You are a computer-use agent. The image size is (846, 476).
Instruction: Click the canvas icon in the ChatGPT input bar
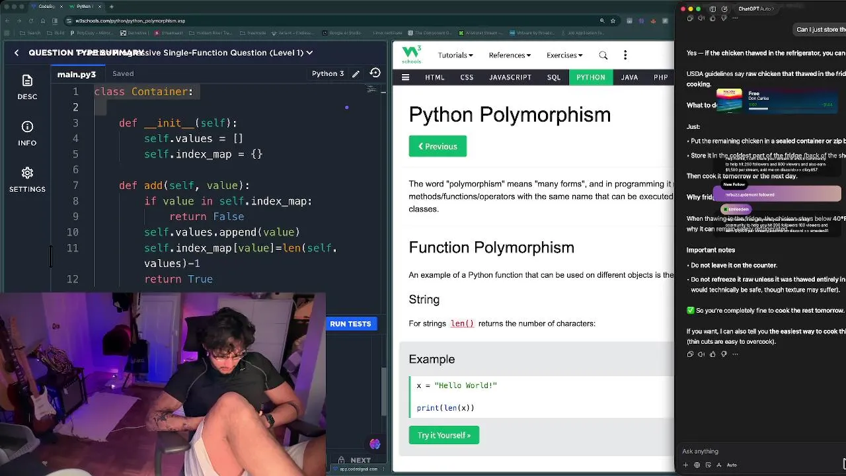pyautogui.click(x=708, y=465)
